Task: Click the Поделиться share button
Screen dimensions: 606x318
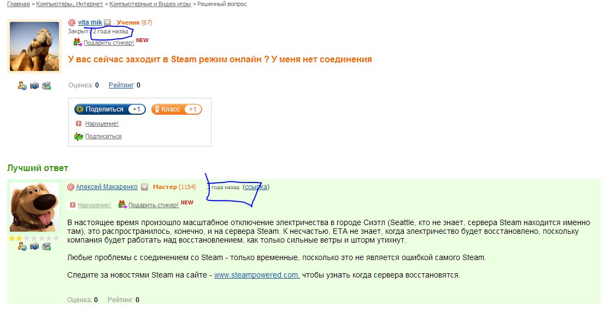Action: coord(110,109)
